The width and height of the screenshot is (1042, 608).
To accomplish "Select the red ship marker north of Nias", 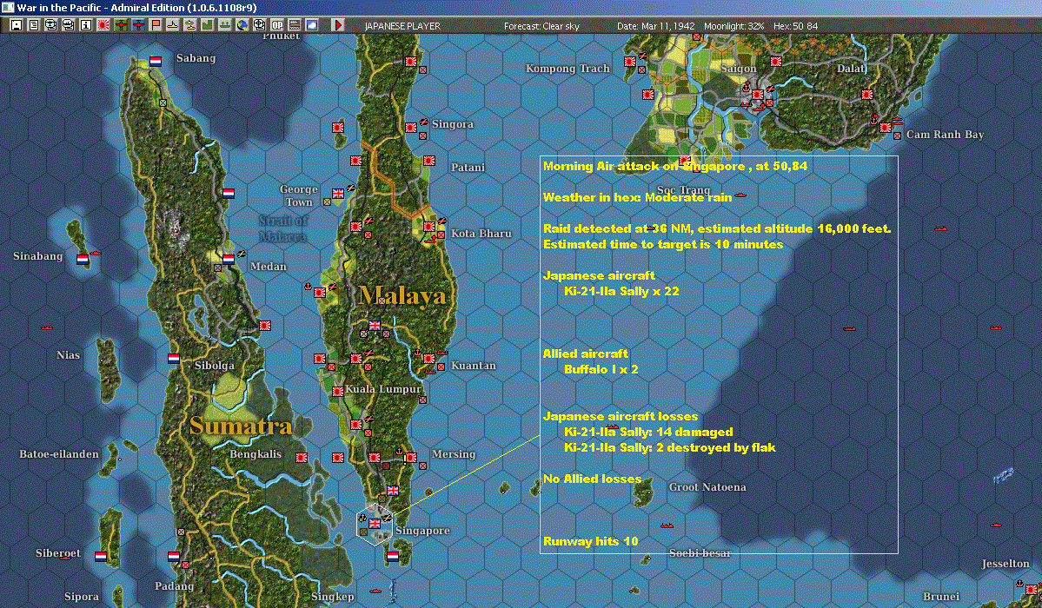I will (x=47, y=327).
